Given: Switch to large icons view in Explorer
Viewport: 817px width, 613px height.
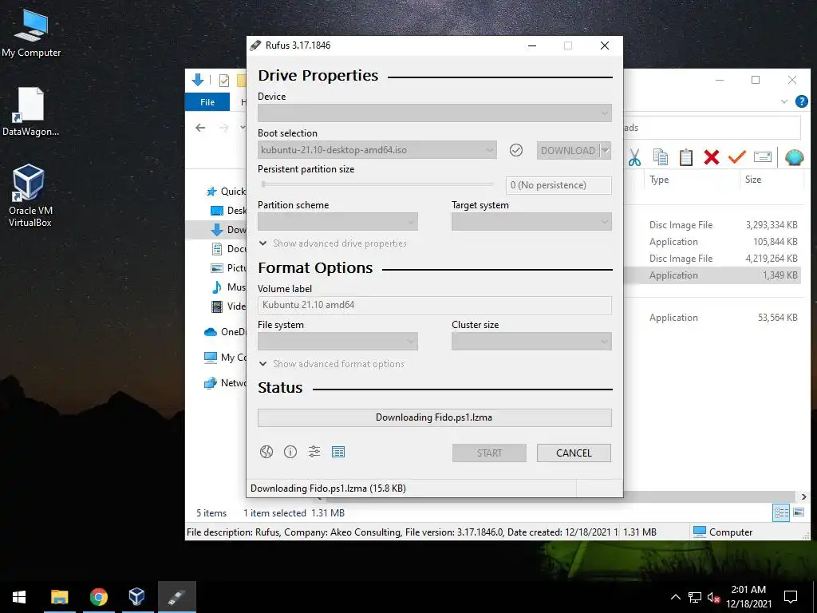Looking at the screenshot, I should (798, 512).
